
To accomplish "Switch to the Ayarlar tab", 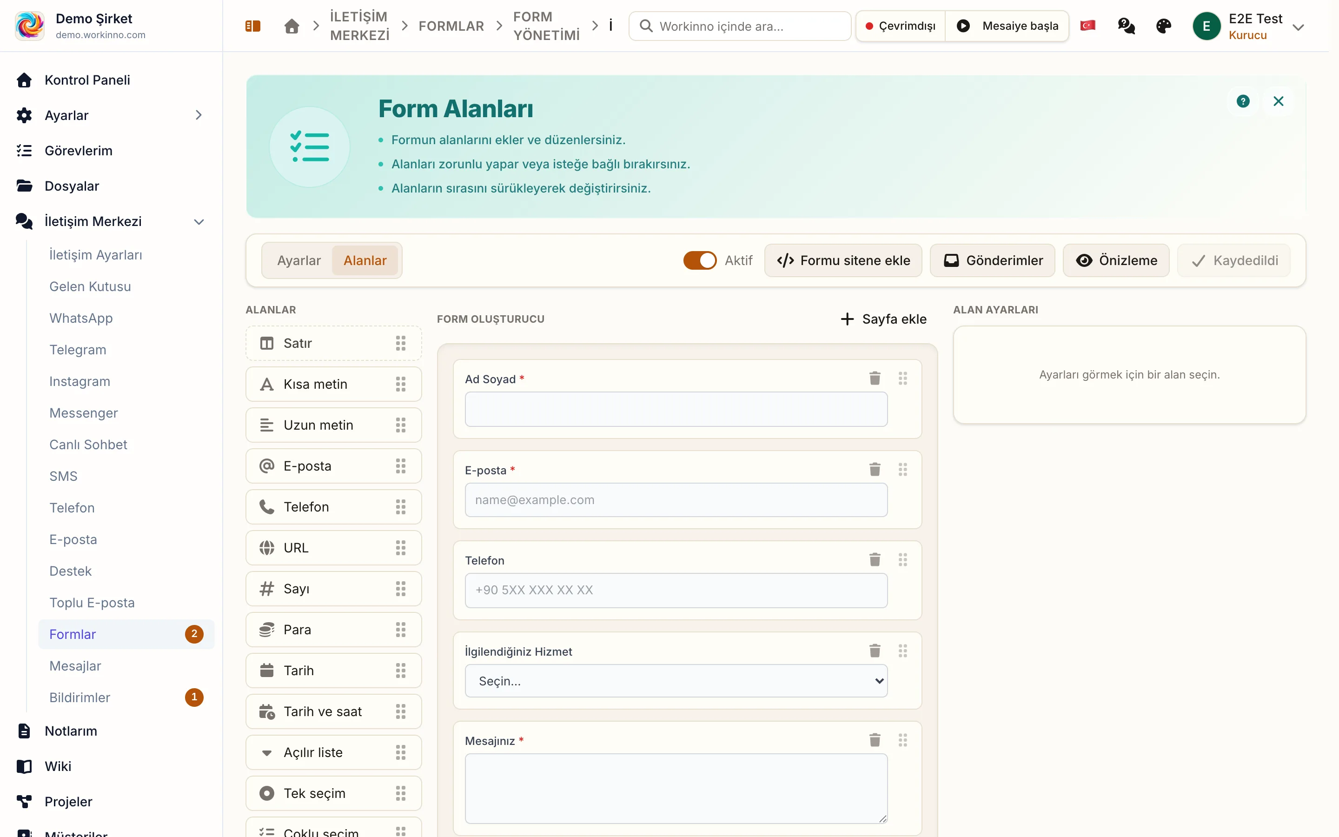I will click(299, 261).
